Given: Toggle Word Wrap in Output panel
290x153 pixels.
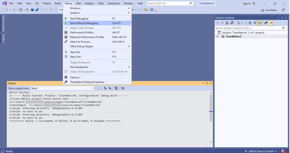Looking at the screenshot, I should [123, 88].
